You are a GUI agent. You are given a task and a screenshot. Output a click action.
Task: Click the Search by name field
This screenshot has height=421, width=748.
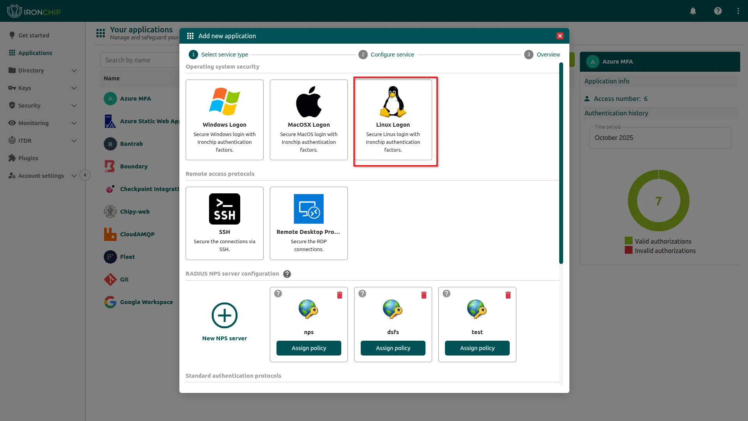(x=140, y=60)
